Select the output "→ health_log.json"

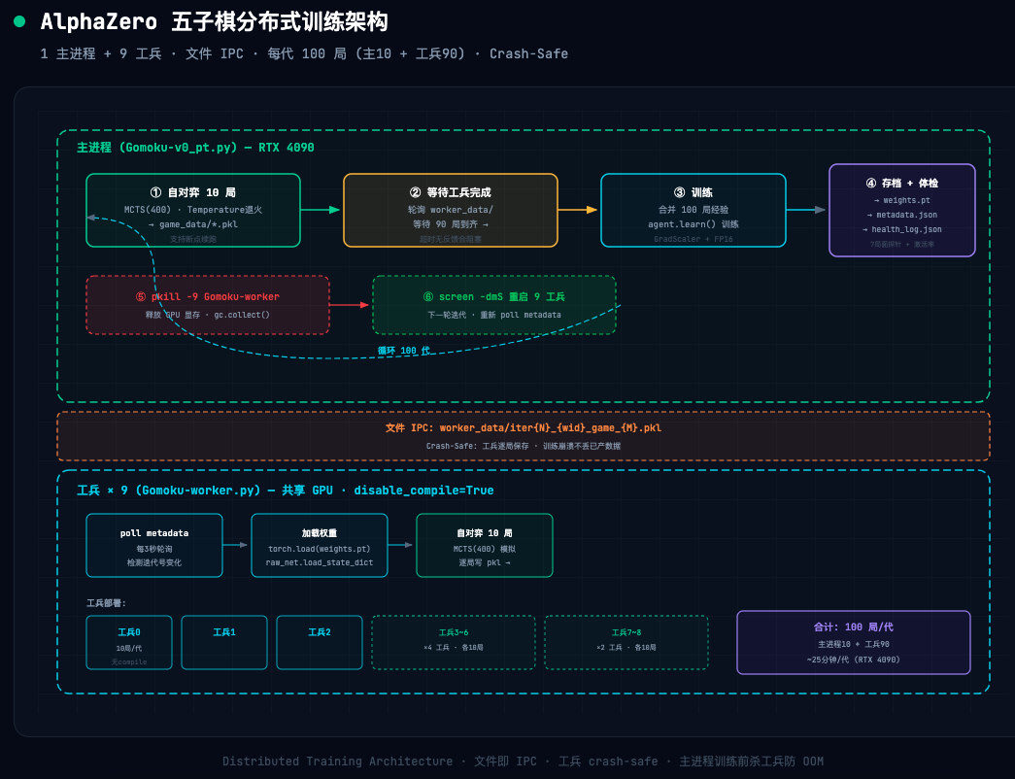tap(901, 230)
